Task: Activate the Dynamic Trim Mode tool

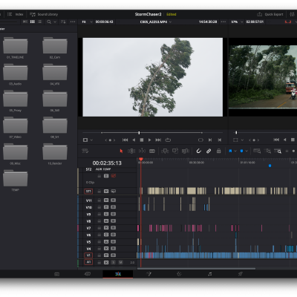Action: (142, 151)
